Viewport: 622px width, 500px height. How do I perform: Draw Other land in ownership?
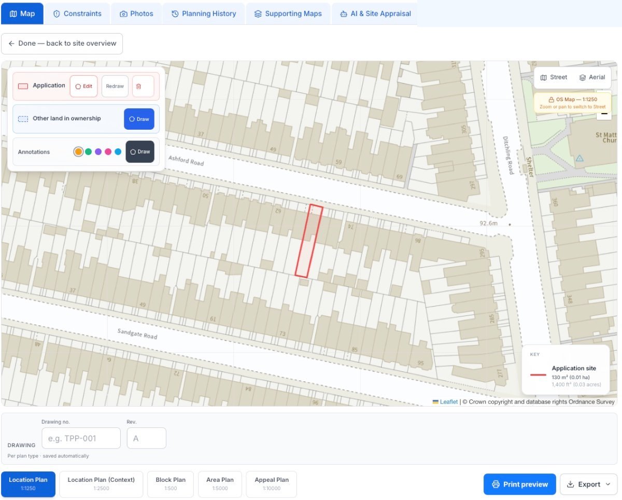click(x=139, y=119)
